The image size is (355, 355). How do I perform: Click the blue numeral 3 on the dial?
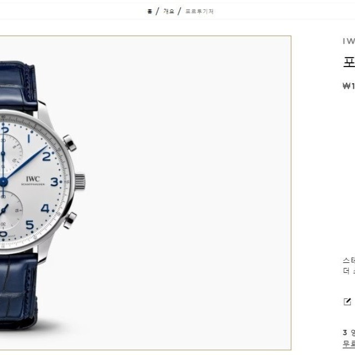coord(54,182)
